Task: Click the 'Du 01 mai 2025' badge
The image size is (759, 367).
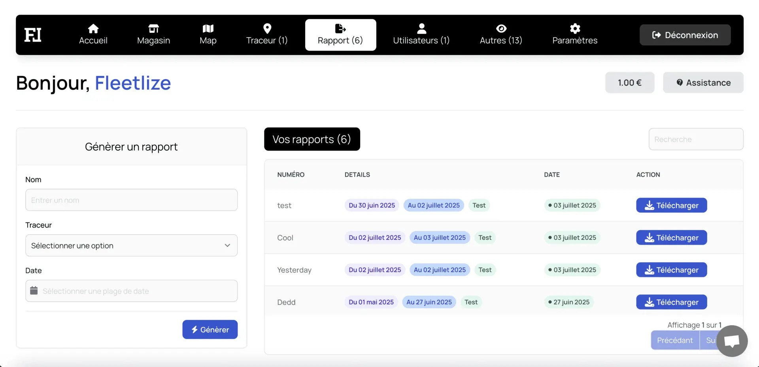Action: click(x=371, y=302)
